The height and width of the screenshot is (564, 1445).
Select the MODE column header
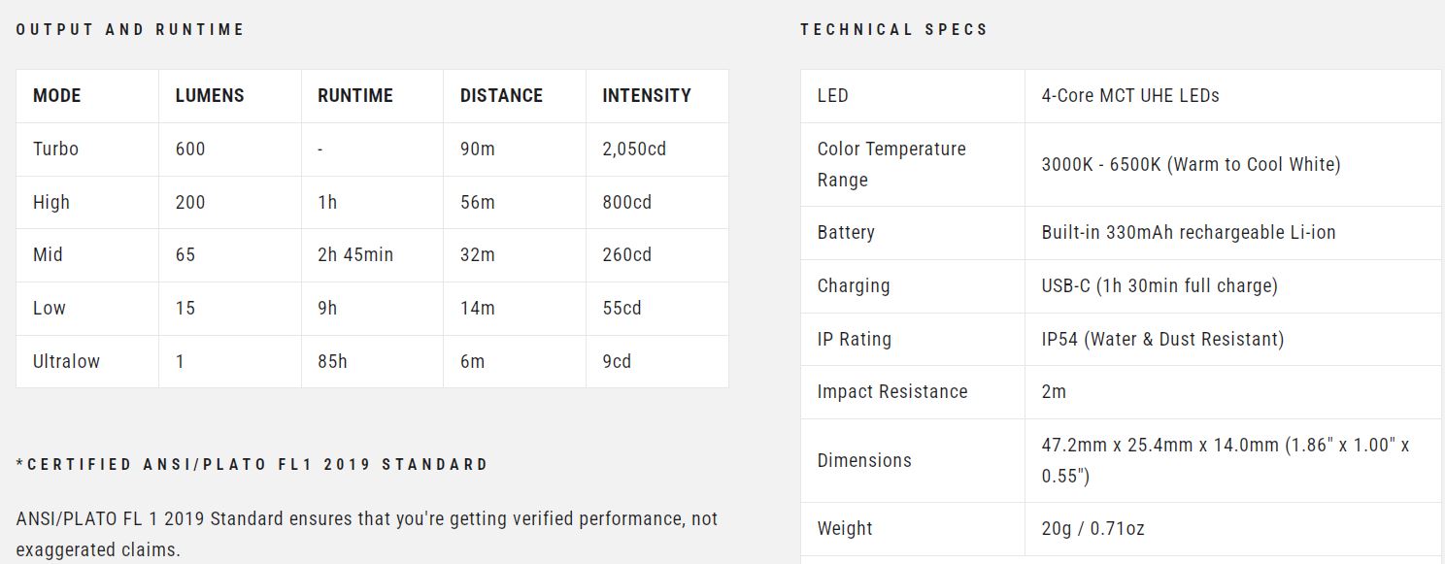point(57,96)
